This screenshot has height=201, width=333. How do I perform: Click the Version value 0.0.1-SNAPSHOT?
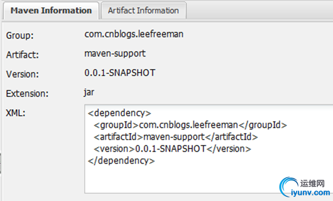tap(120, 73)
